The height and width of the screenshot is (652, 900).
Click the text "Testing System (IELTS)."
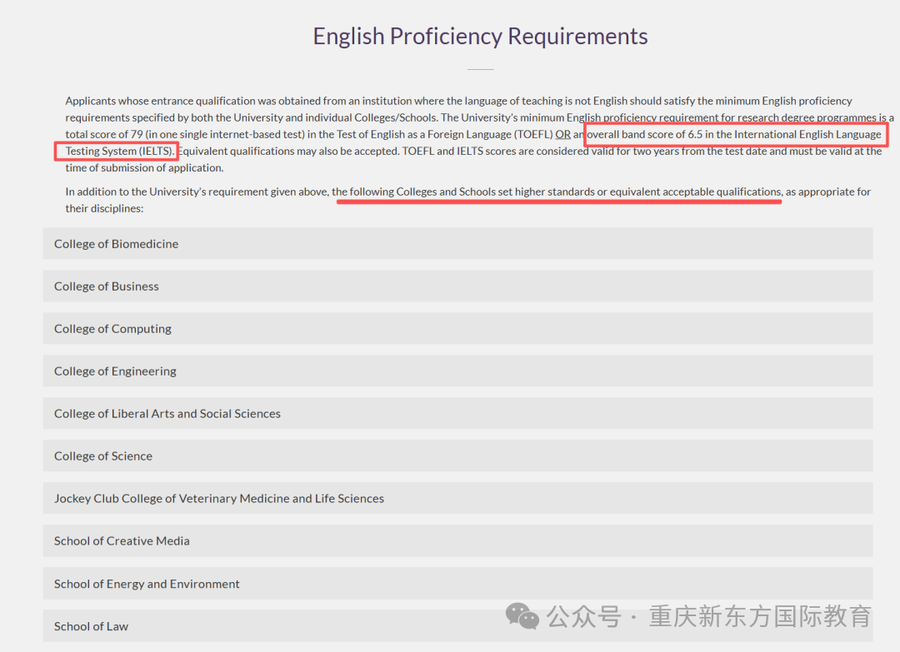pos(120,151)
